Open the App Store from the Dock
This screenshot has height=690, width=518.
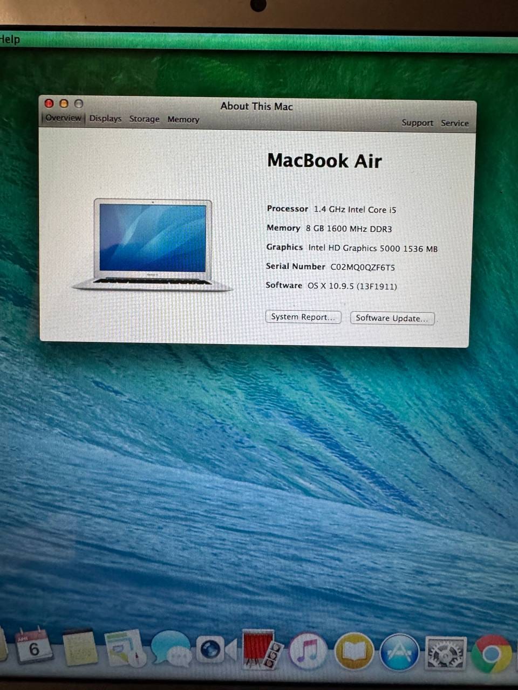(399, 652)
